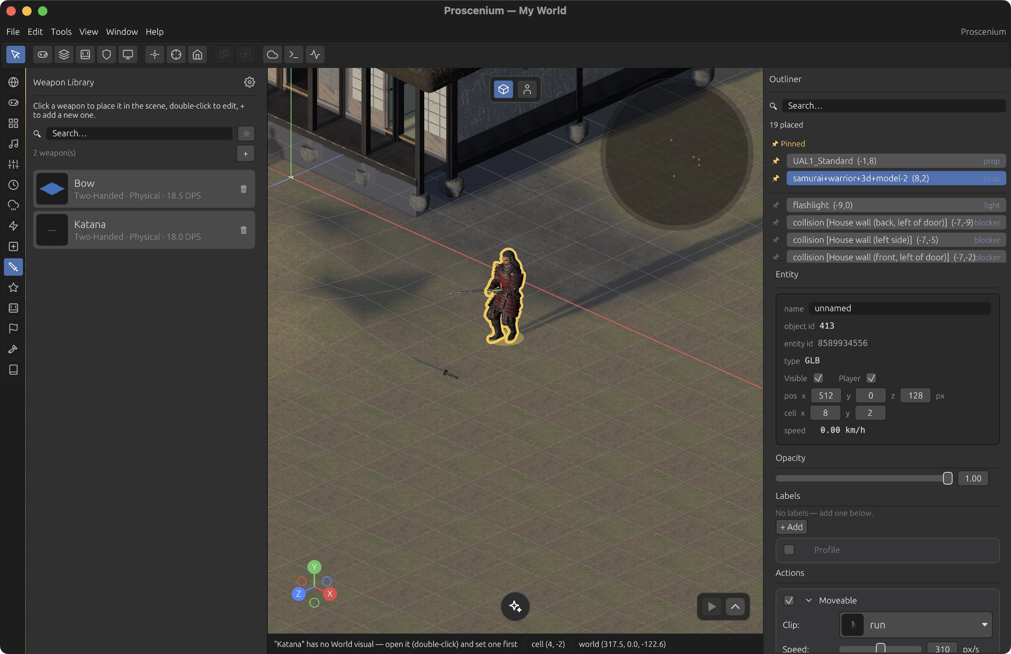
Task: Open the Tools menu
Action: (x=61, y=32)
